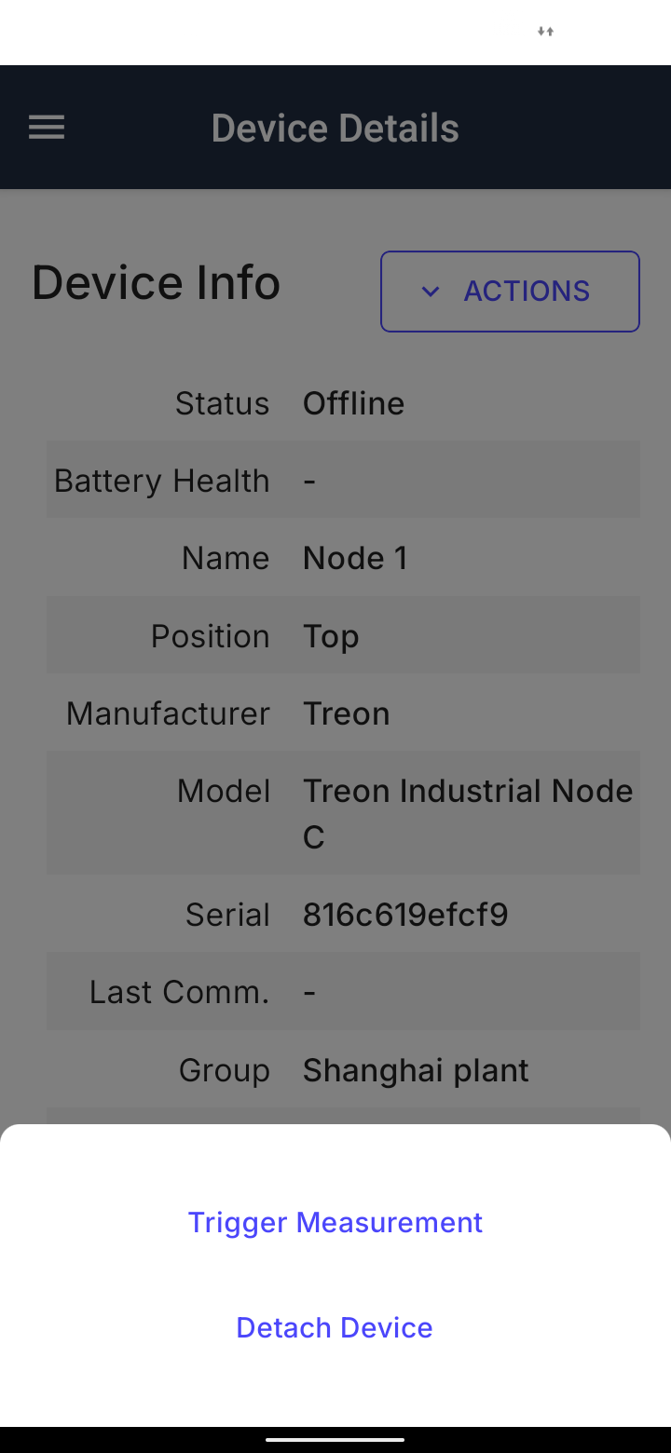Choose Detach Device in the bottom sheet
The height and width of the screenshot is (1453, 671).
(x=335, y=1327)
